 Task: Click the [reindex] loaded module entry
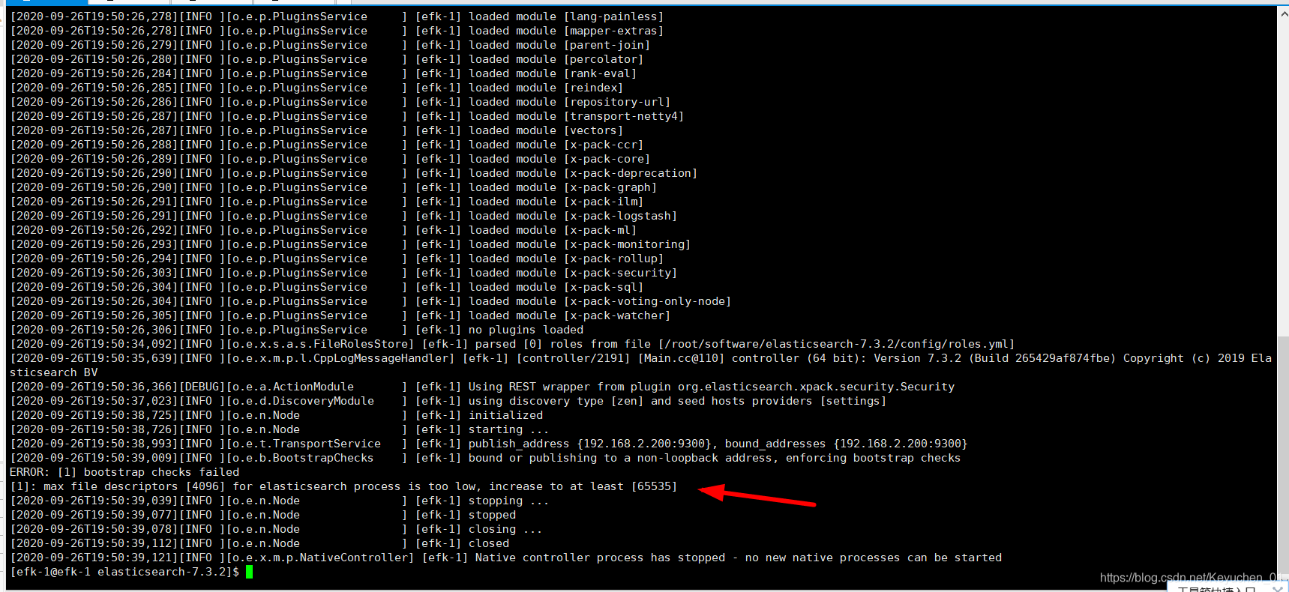click(x=316, y=88)
